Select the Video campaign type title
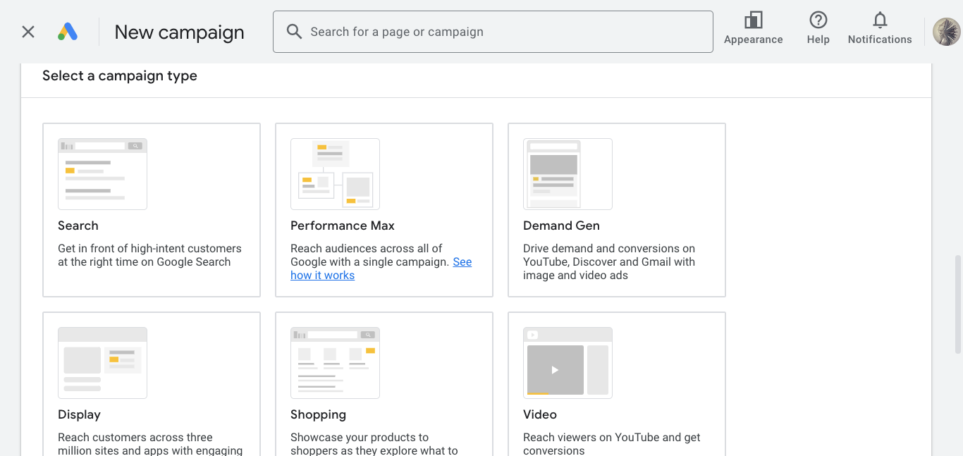 pos(540,414)
